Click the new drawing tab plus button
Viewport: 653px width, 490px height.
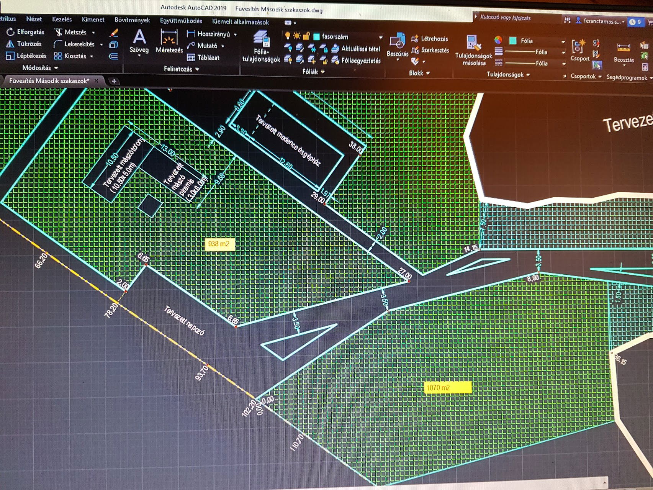point(114,81)
